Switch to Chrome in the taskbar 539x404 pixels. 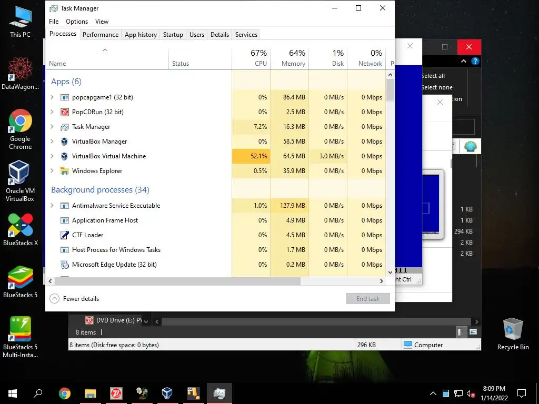pos(64,393)
